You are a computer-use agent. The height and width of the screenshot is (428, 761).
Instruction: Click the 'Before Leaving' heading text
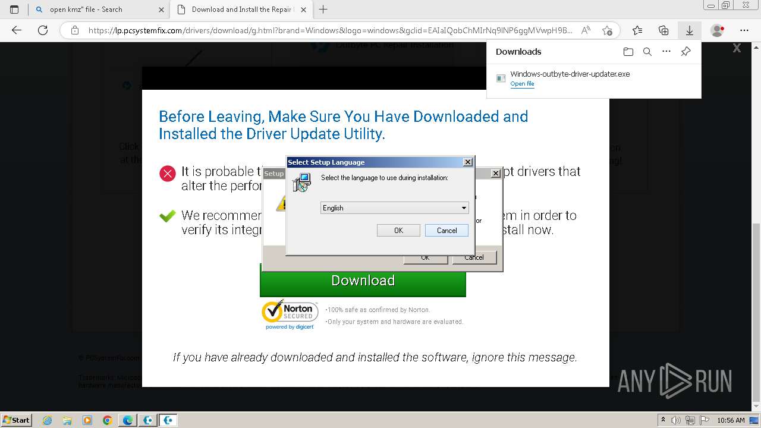tap(344, 125)
